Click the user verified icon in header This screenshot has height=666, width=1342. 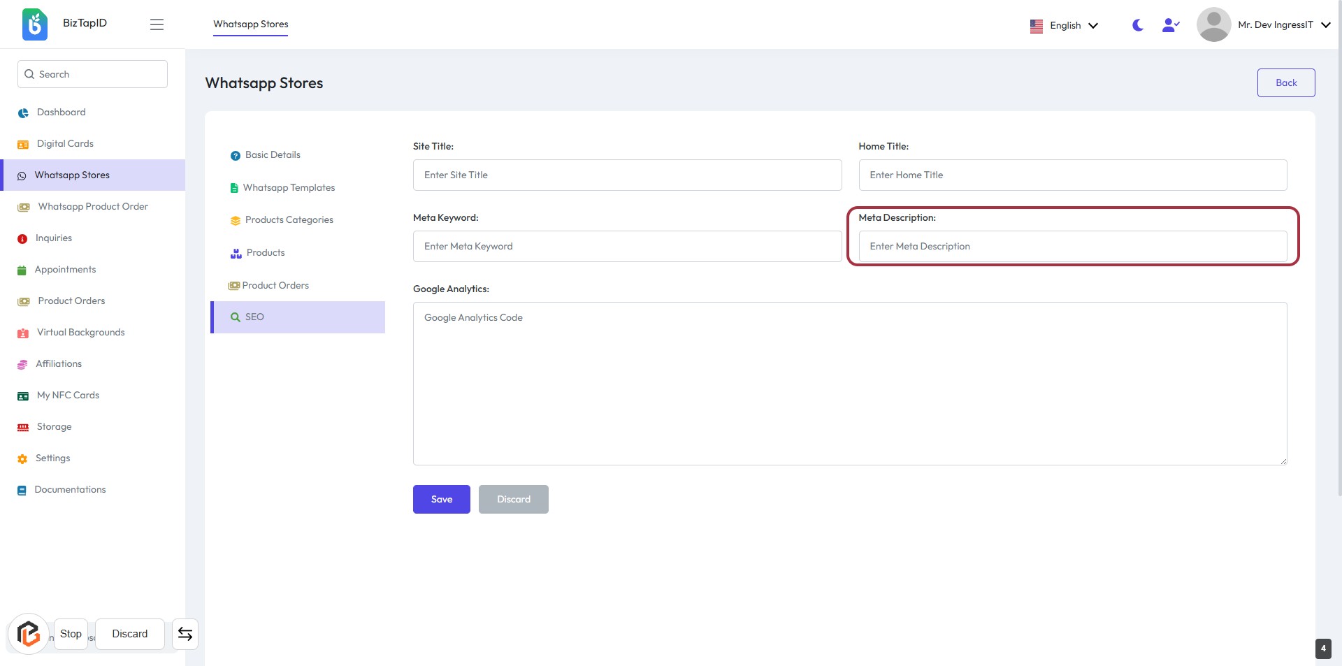tap(1170, 25)
